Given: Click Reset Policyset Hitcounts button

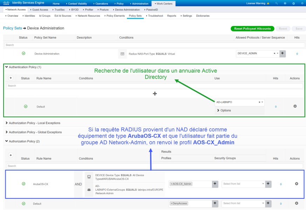Looking at the screenshot, I should (x=252, y=29).
